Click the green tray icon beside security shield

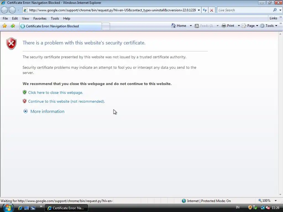255,208
